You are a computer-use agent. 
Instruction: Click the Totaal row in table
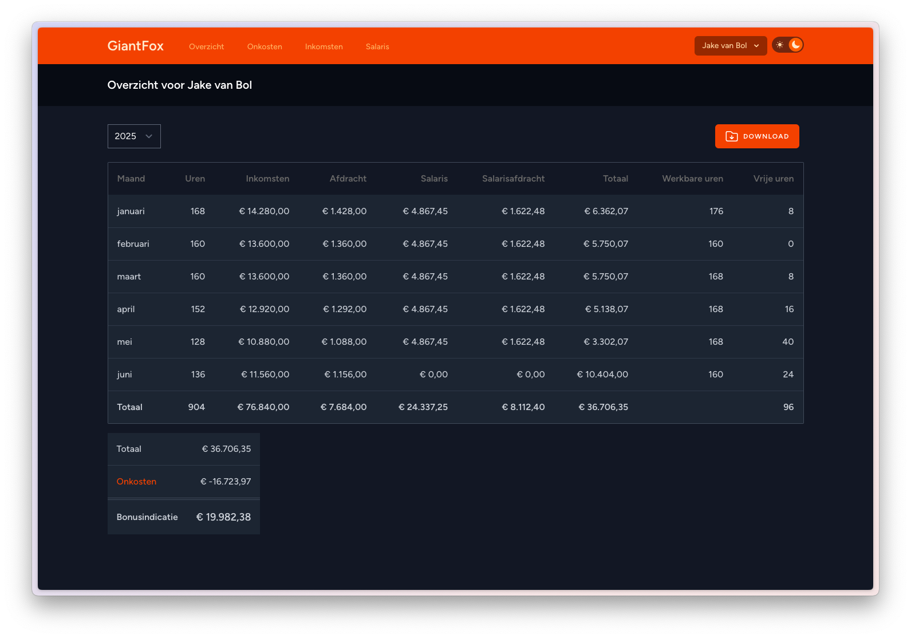tap(129, 407)
